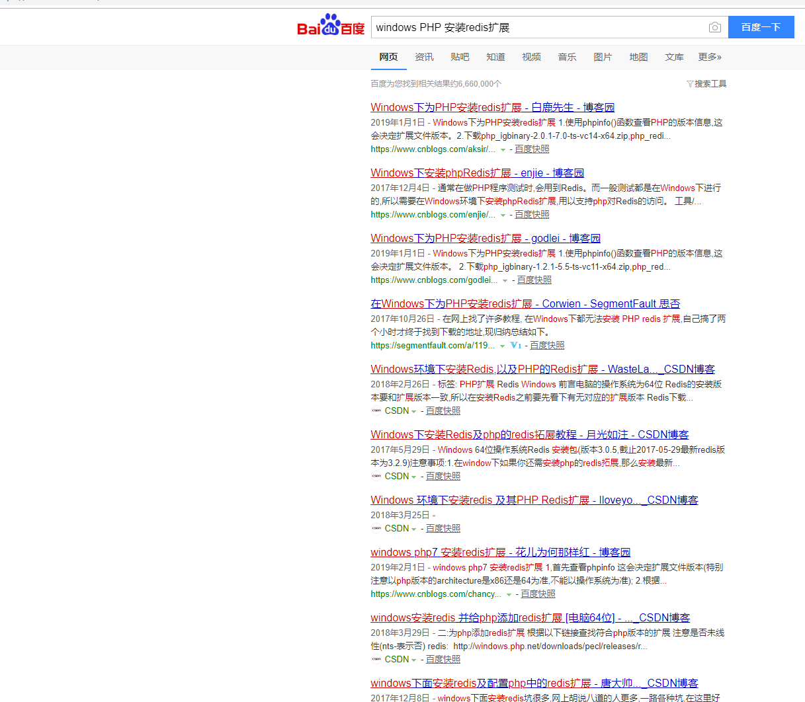Switch to the 网页 tab
The width and height of the screenshot is (805, 702).
(x=388, y=57)
